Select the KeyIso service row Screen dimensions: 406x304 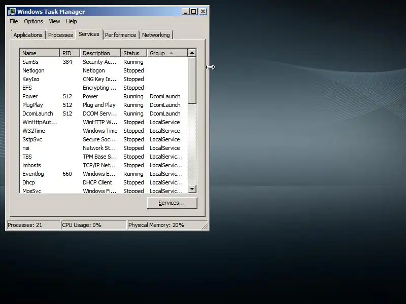coord(104,79)
